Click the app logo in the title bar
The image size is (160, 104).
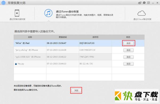pyautogui.click(x=3, y=3)
